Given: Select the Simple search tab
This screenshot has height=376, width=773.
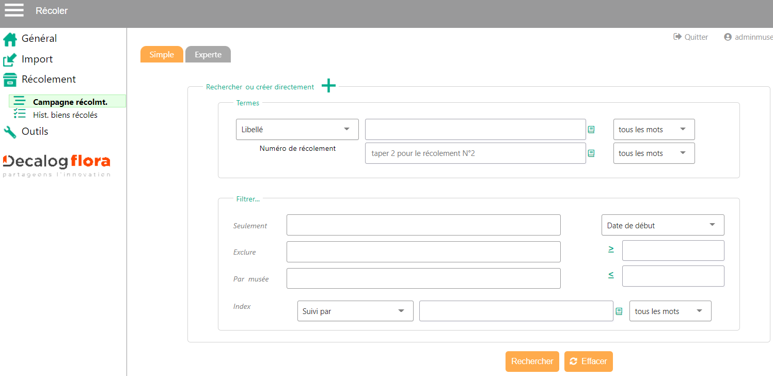Looking at the screenshot, I should [x=162, y=55].
